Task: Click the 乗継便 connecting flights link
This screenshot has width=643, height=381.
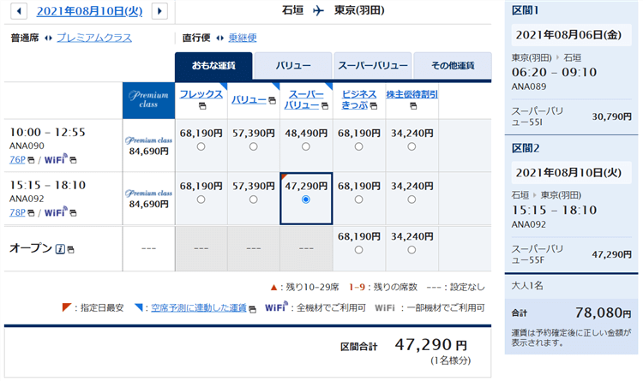Action: coord(243,38)
